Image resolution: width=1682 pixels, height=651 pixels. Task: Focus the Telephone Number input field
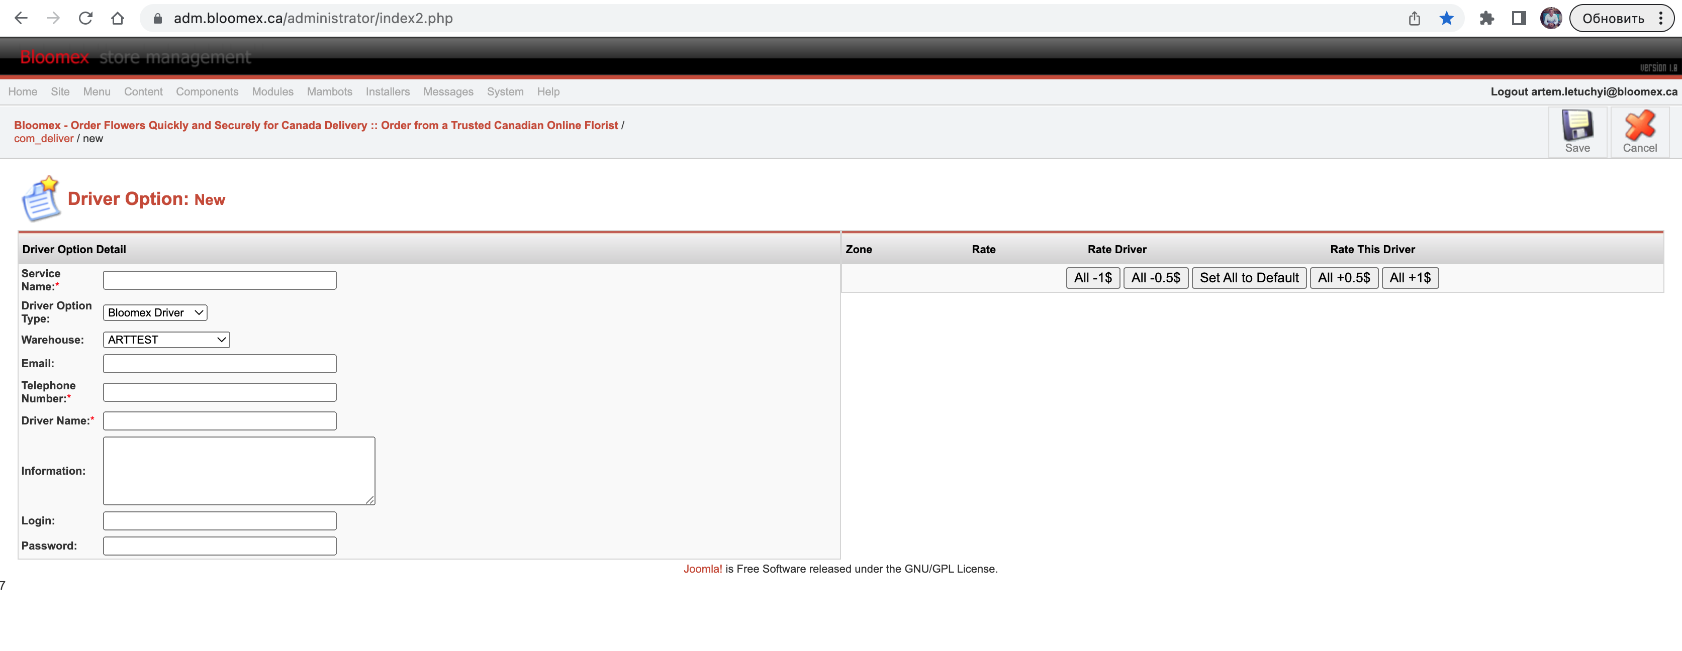point(220,392)
